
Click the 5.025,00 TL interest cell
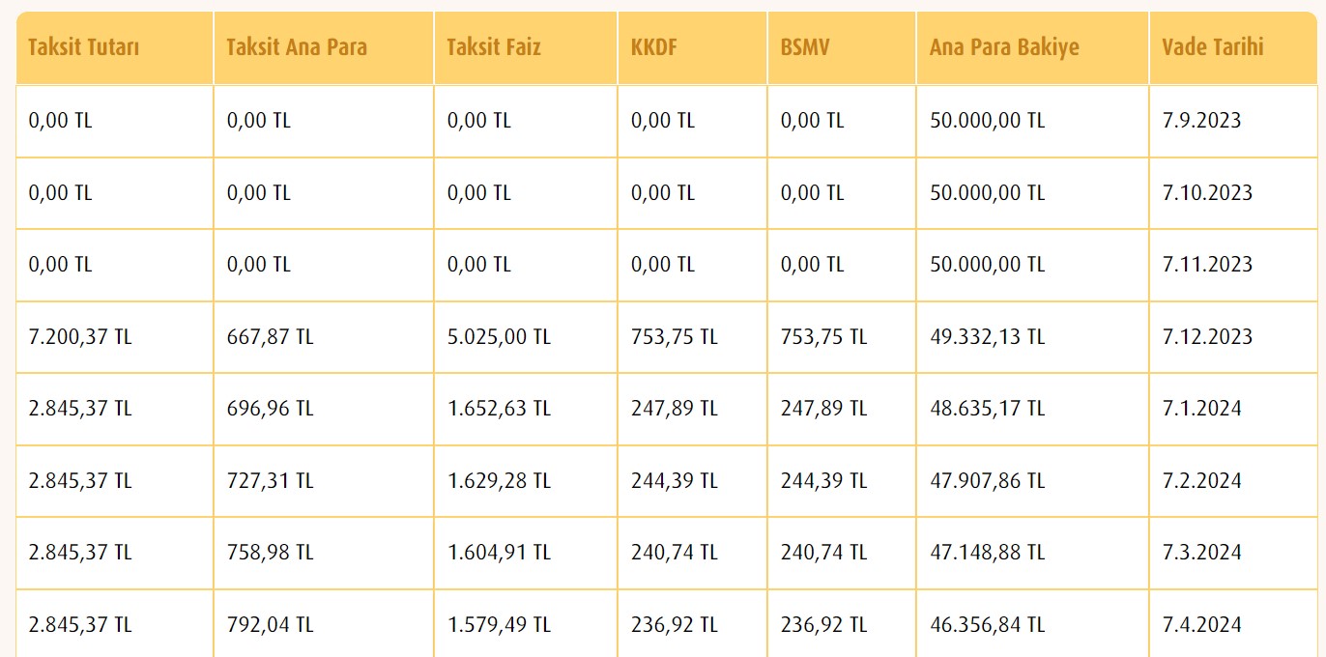point(526,337)
